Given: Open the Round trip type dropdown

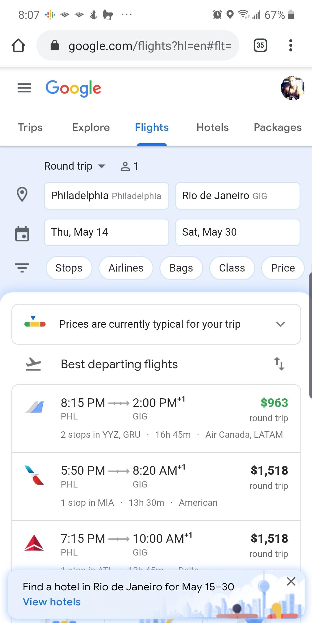Looking at the screenshot, I should [x=74, y=166].
